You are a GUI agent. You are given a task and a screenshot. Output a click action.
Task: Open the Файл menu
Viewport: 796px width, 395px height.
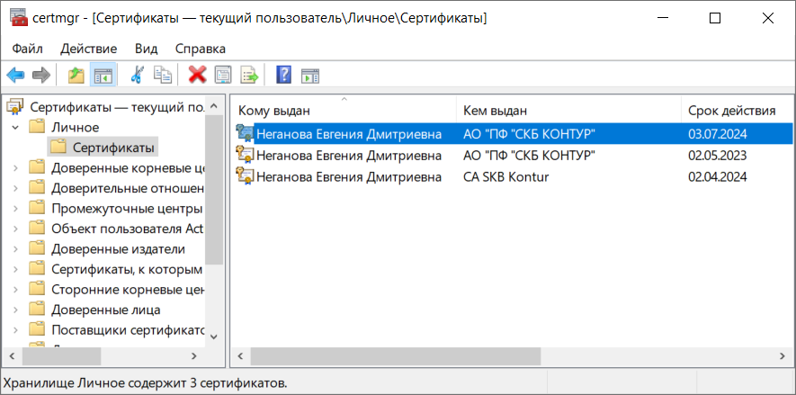click(x=27, y=49)
